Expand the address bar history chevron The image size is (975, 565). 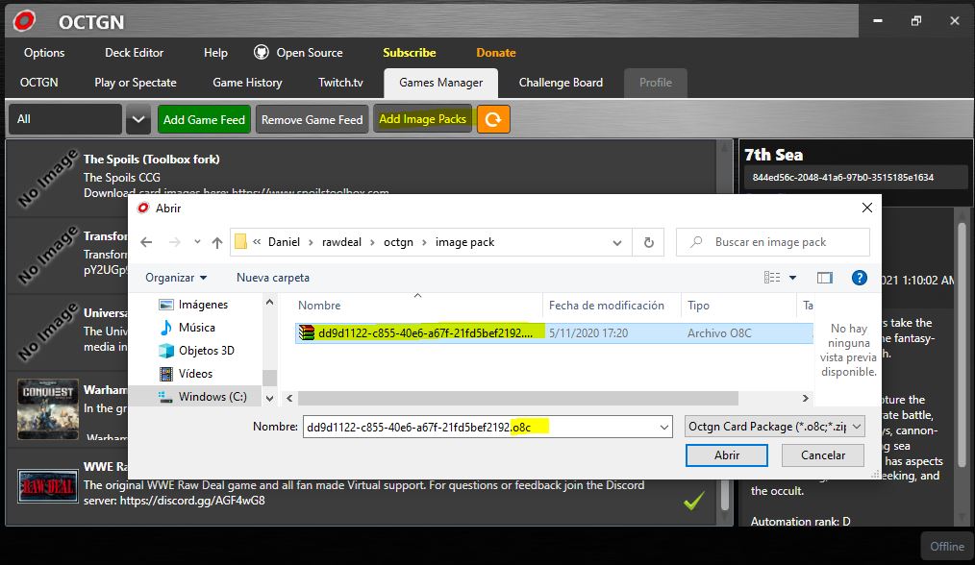(x=617, y=243)
